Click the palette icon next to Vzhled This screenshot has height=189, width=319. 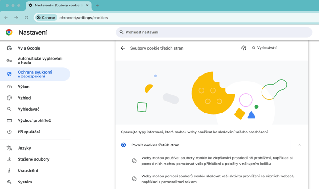pyautogui.click(x=9, y=98)
